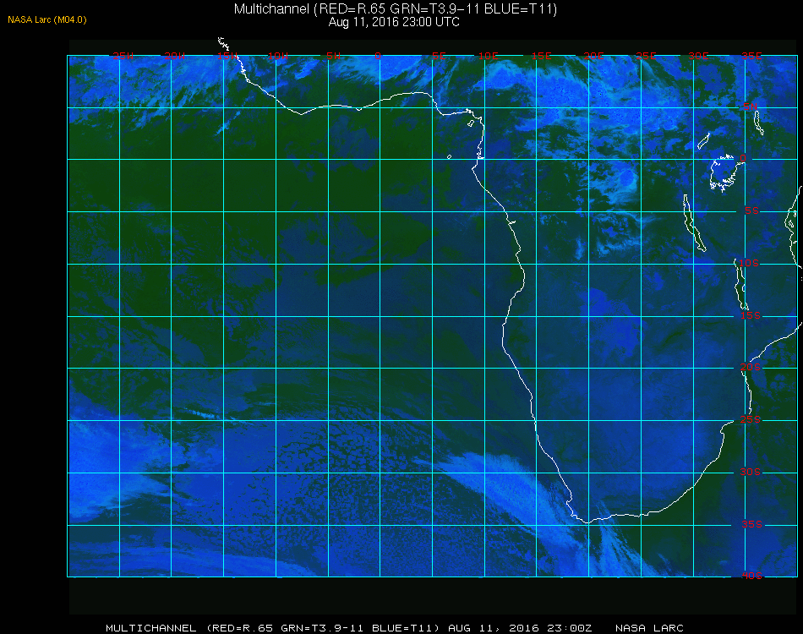The image size is (803, 634).
Task: Select the 35E longitude label
Action: click(x=751, y=56)
